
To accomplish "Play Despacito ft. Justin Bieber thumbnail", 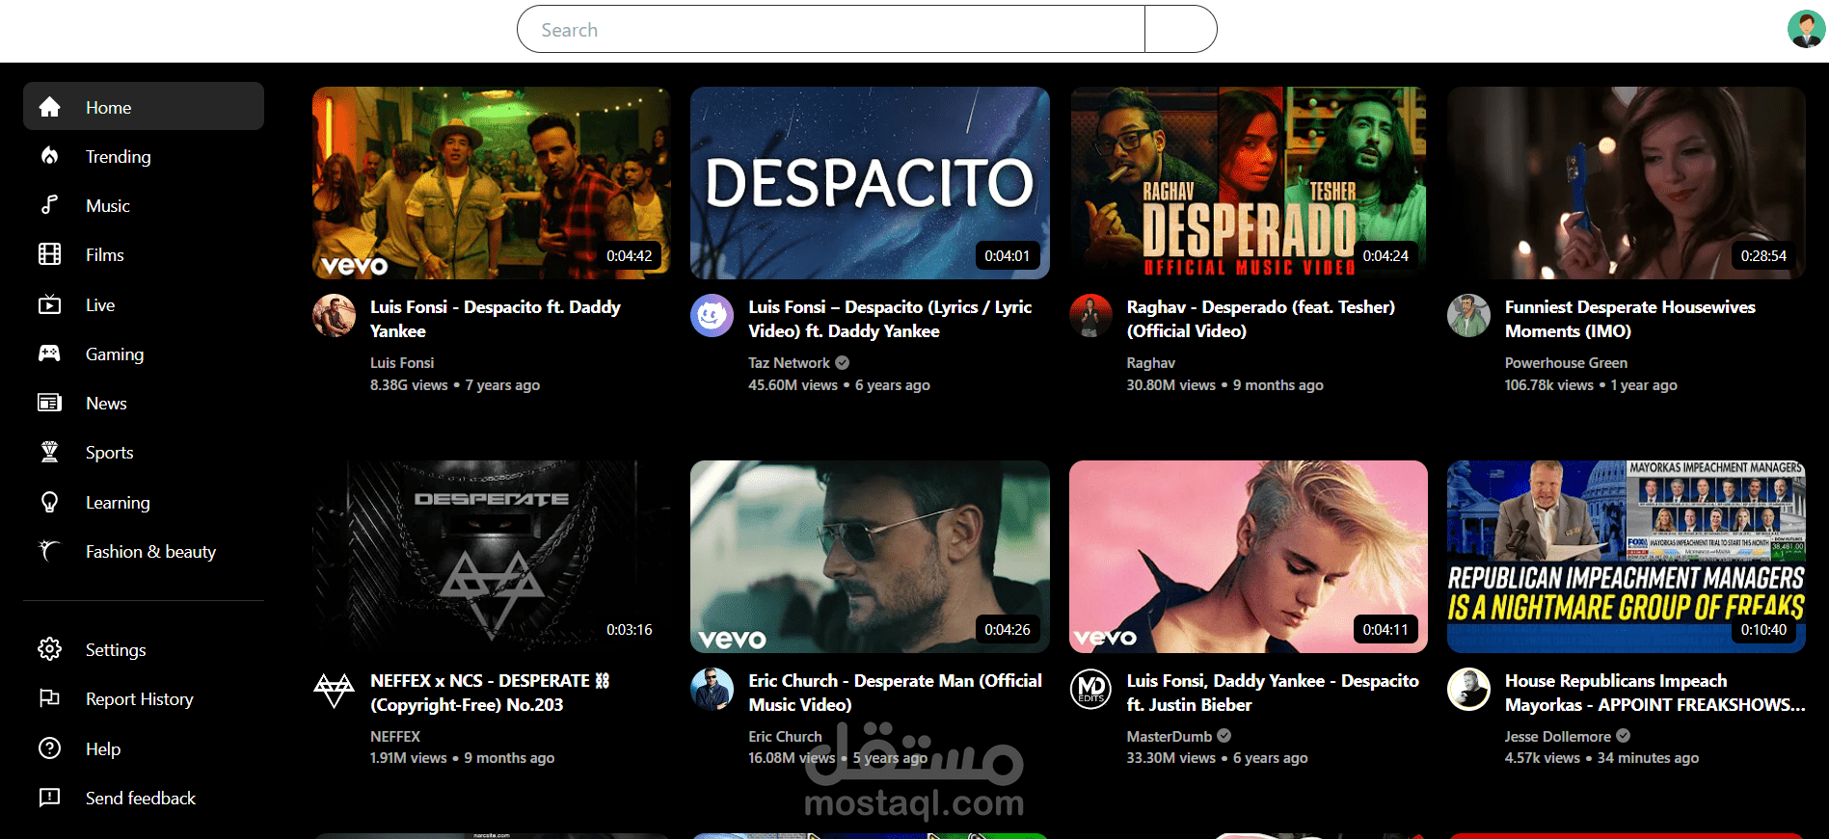I will pos(1249,557).
